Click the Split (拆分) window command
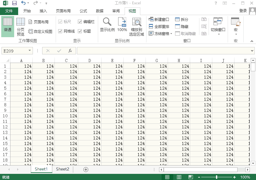 (x=182, y=19)
